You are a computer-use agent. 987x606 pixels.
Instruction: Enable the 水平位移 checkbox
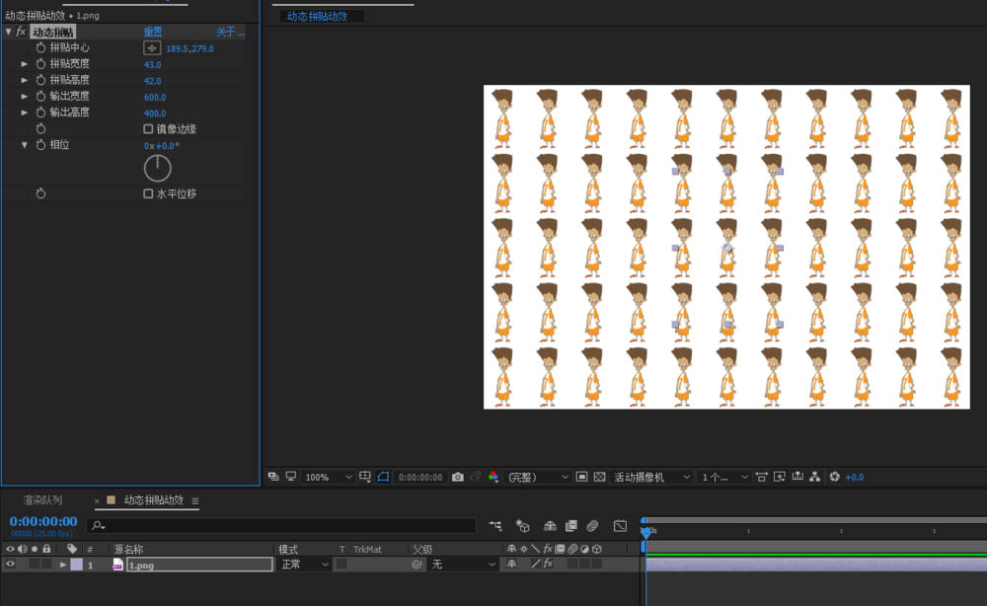(x=148, y=194)
